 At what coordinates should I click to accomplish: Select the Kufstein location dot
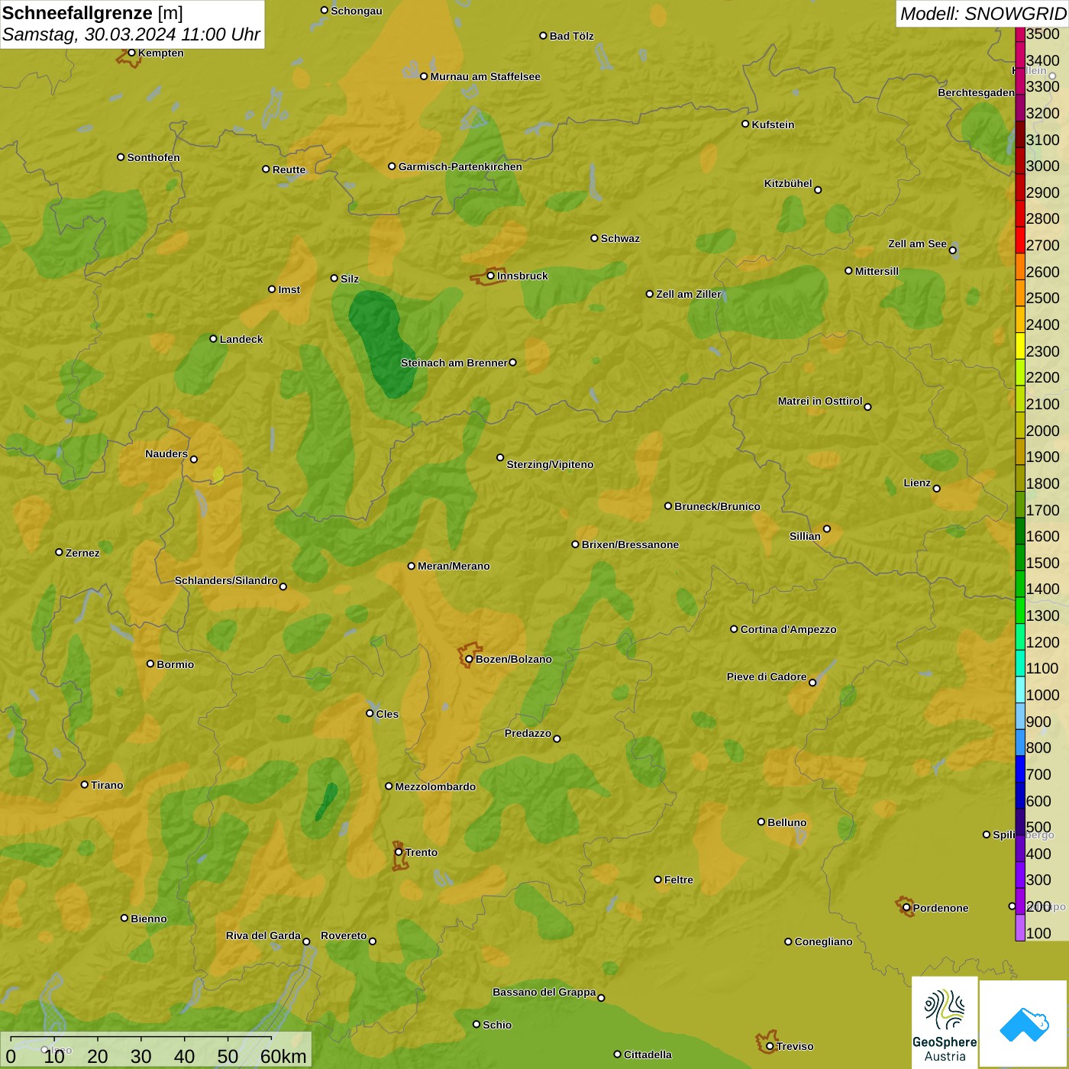click(x=745, y=124)
